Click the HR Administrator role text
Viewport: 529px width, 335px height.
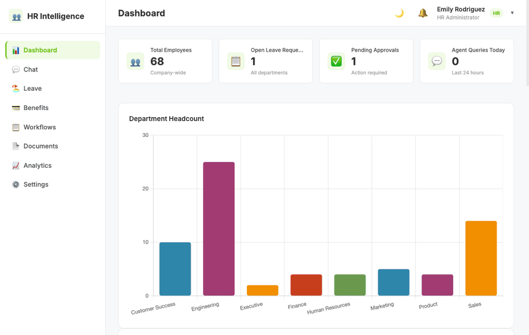(458, 18)
